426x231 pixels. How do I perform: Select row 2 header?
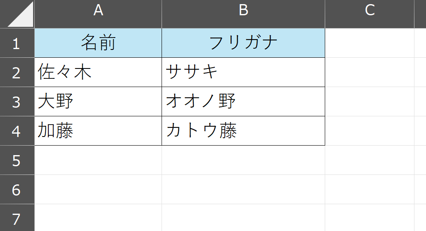[17, 73]
